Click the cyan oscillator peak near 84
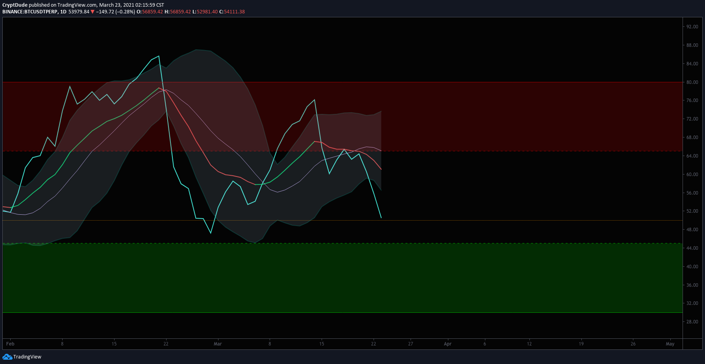The height and width of the screenshot is (364, 705). pos(159,56)
